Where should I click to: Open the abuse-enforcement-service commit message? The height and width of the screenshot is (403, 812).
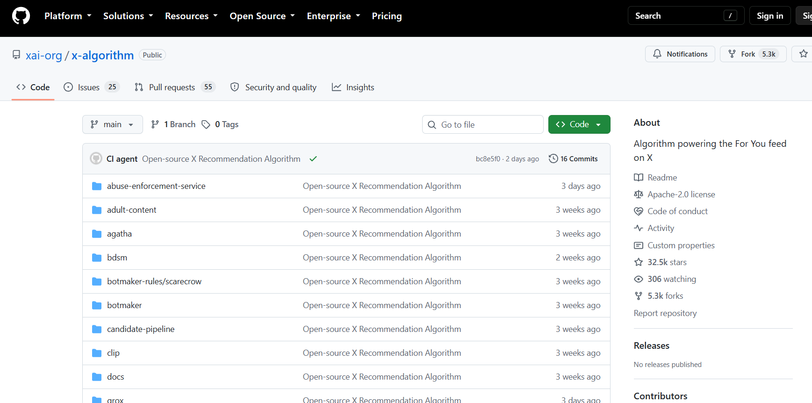click(x=382, y=186)
